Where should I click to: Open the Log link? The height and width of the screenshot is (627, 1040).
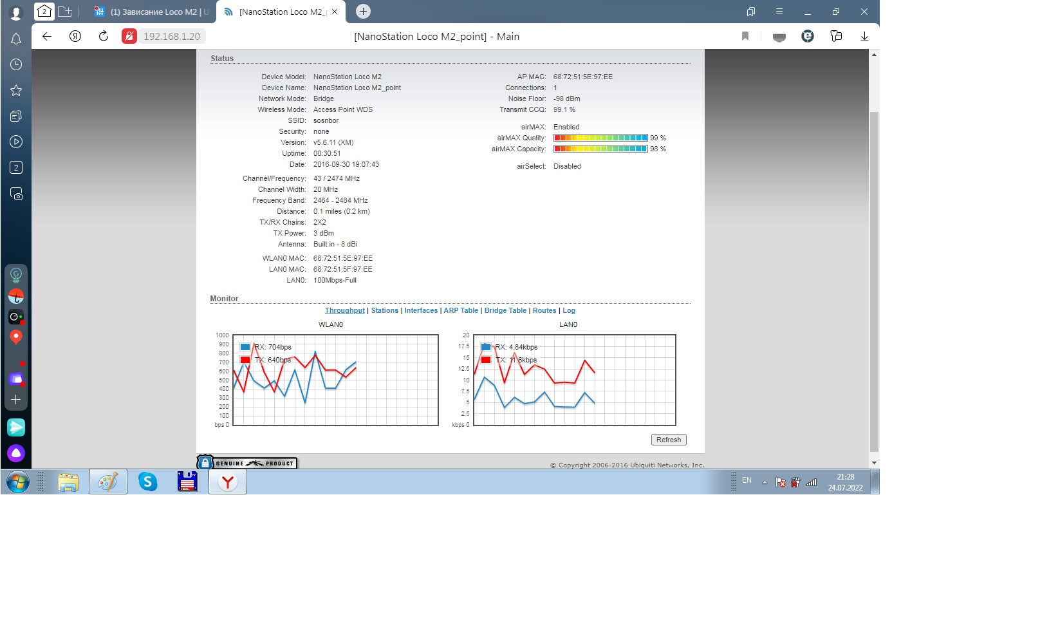[569, 310]
